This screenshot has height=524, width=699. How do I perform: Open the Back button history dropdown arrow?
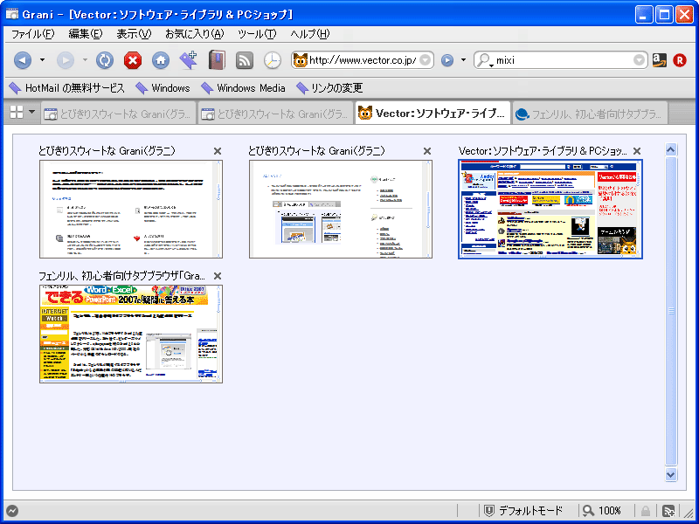pyautogui.click(x=42, y=59)
